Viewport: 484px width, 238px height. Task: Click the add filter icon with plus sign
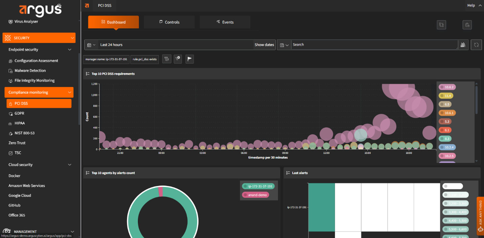coord(178,59)
